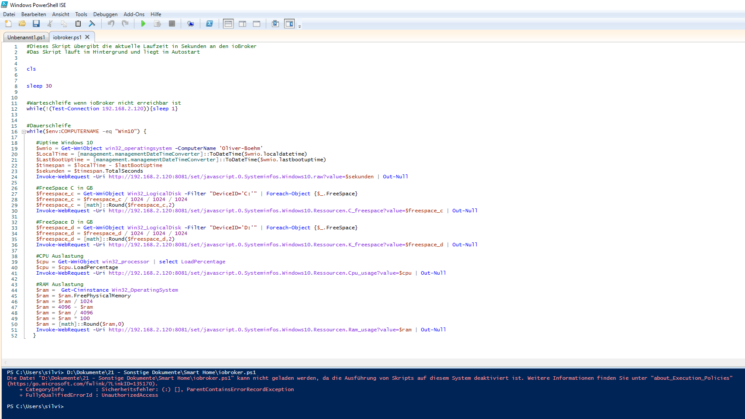This screenshot has height=419, width=745.
Task: Paste from clipboard using the clipboard icon
Action: click(78, 24)
